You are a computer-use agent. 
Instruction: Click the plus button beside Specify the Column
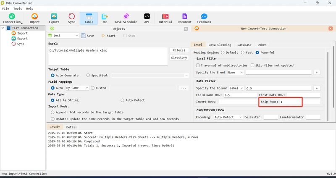[x=317, y=88]
